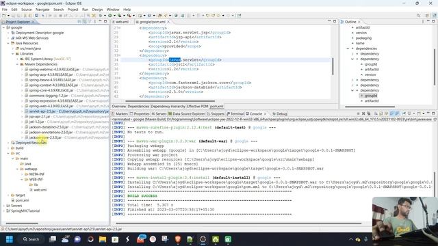
Task: Click Remove All Terminated Launches icon
Action: pos(369,113)
